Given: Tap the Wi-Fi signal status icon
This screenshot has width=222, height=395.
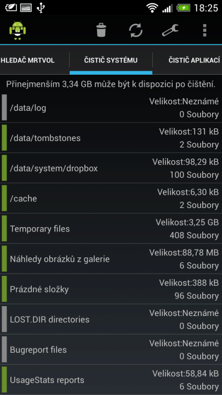Looking at the screenshot, I should tap(152, 8).
